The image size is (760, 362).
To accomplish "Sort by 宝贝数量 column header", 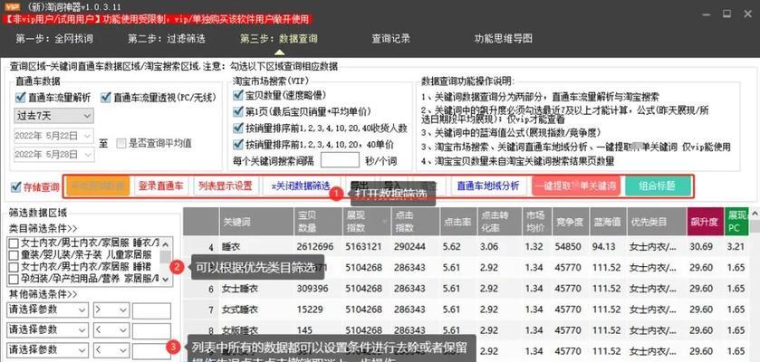I will [x=318, y=222].
